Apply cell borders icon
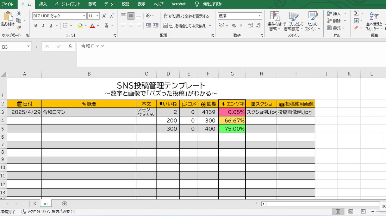Image resolution: width=386 pixels, height=216 pixels. (65, 26)
